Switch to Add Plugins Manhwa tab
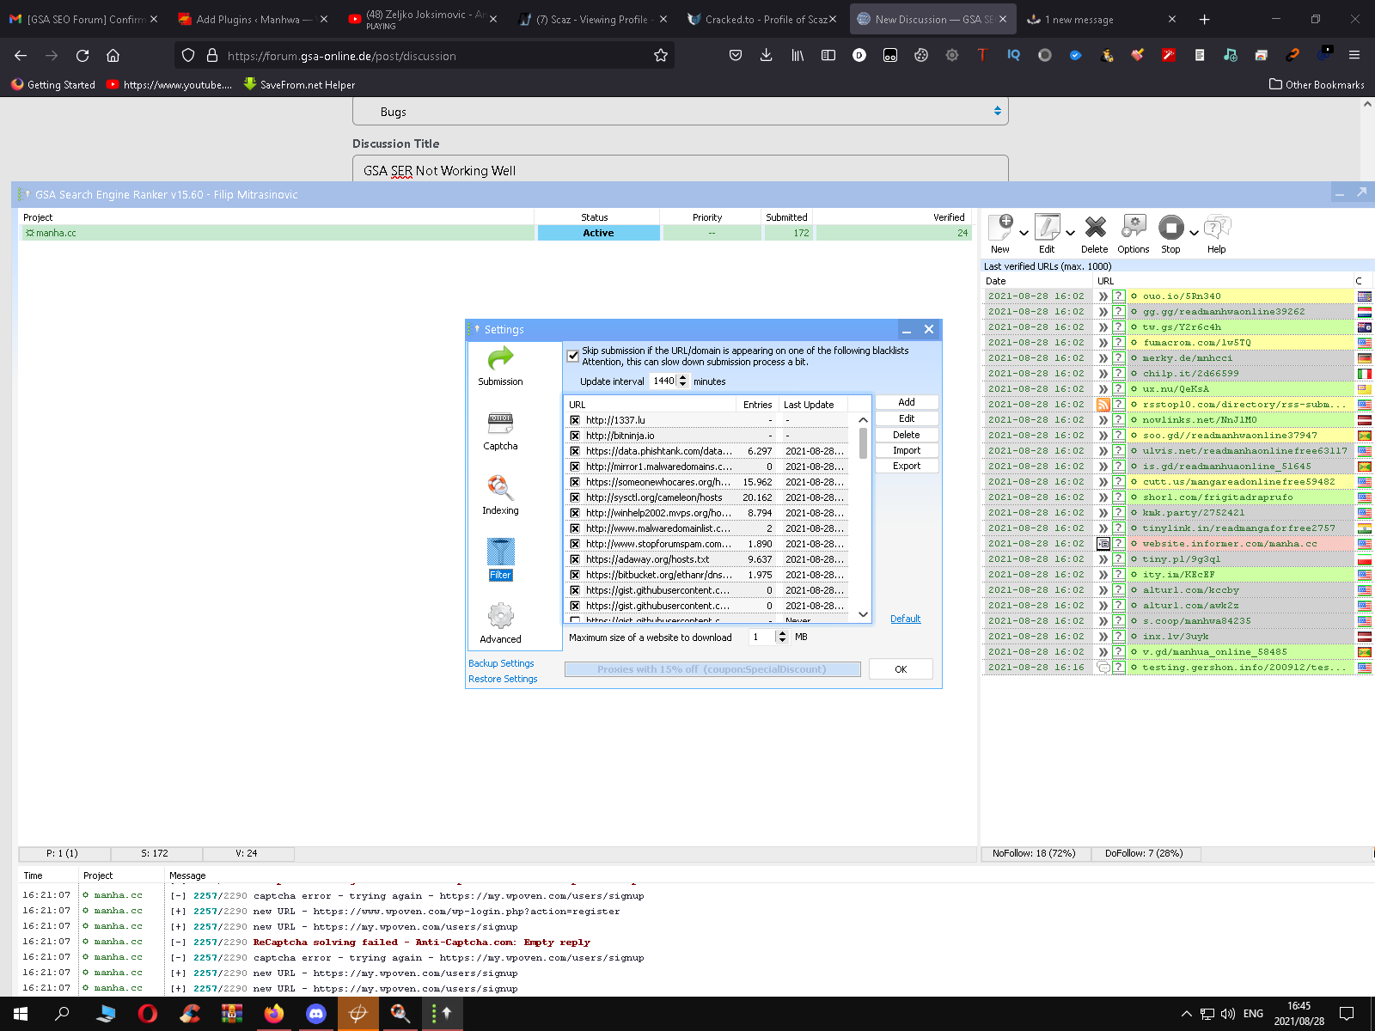The height and width of the screenshot is (1031, 1375). click(x=254, y=19)
